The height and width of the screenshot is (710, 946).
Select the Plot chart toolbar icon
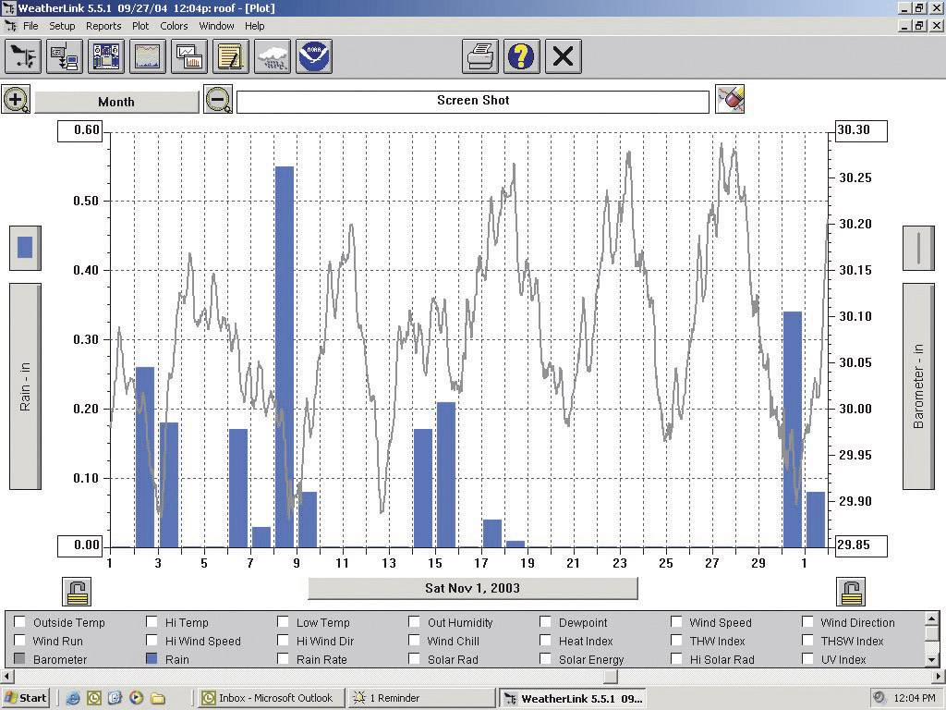tap(147, 56)
